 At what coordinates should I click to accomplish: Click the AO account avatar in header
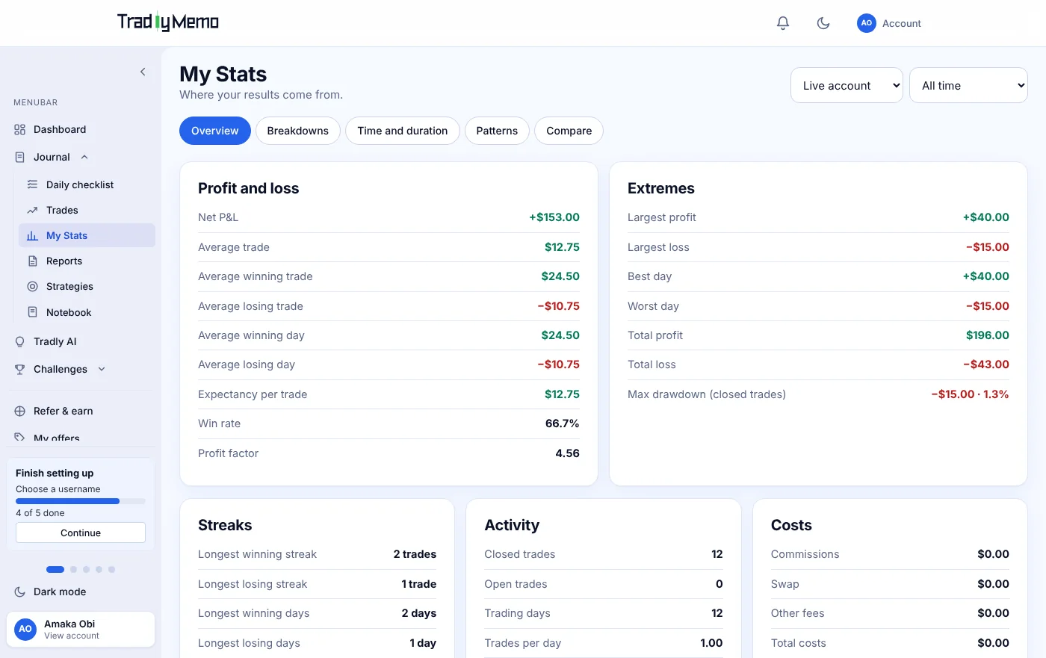click(867, 23)
